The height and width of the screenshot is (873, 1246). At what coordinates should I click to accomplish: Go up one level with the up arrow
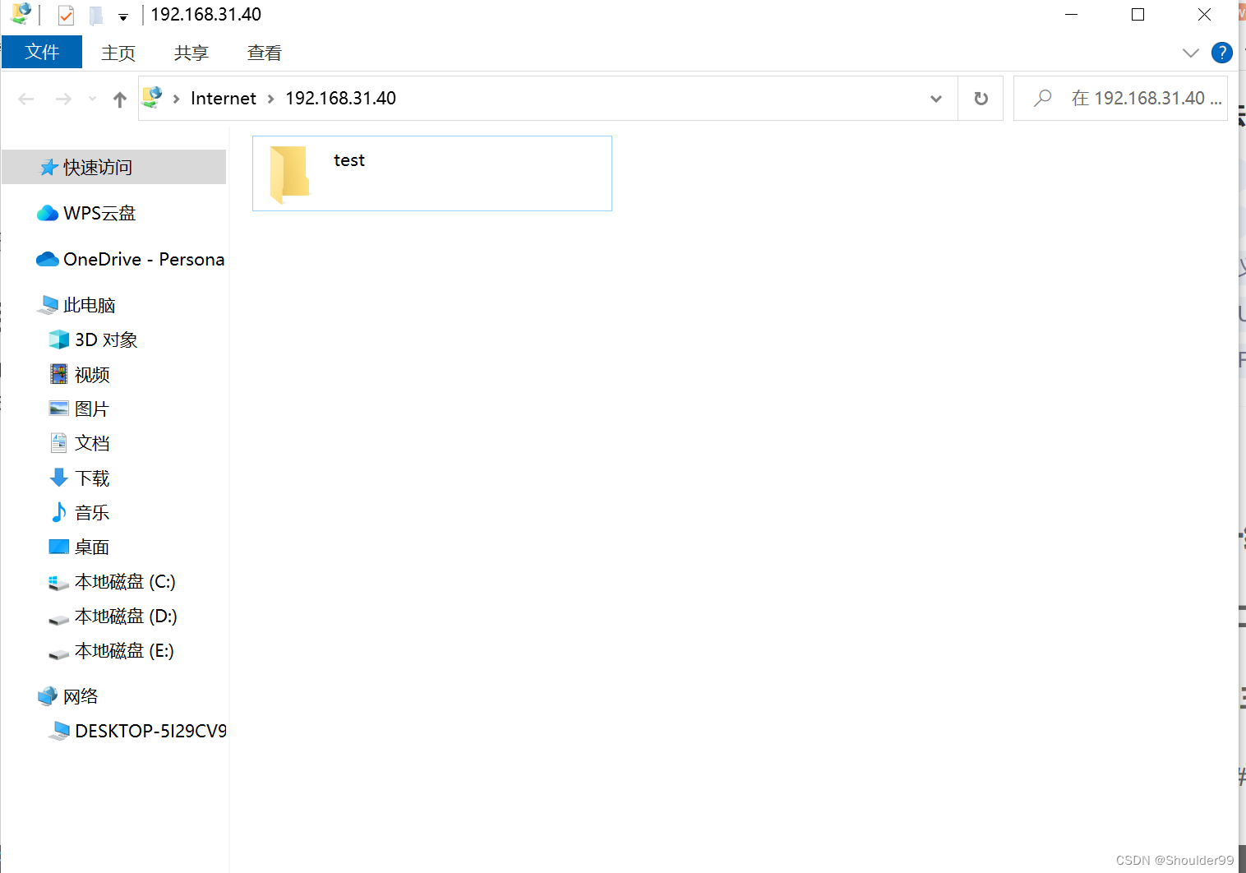tap(119, 98)
